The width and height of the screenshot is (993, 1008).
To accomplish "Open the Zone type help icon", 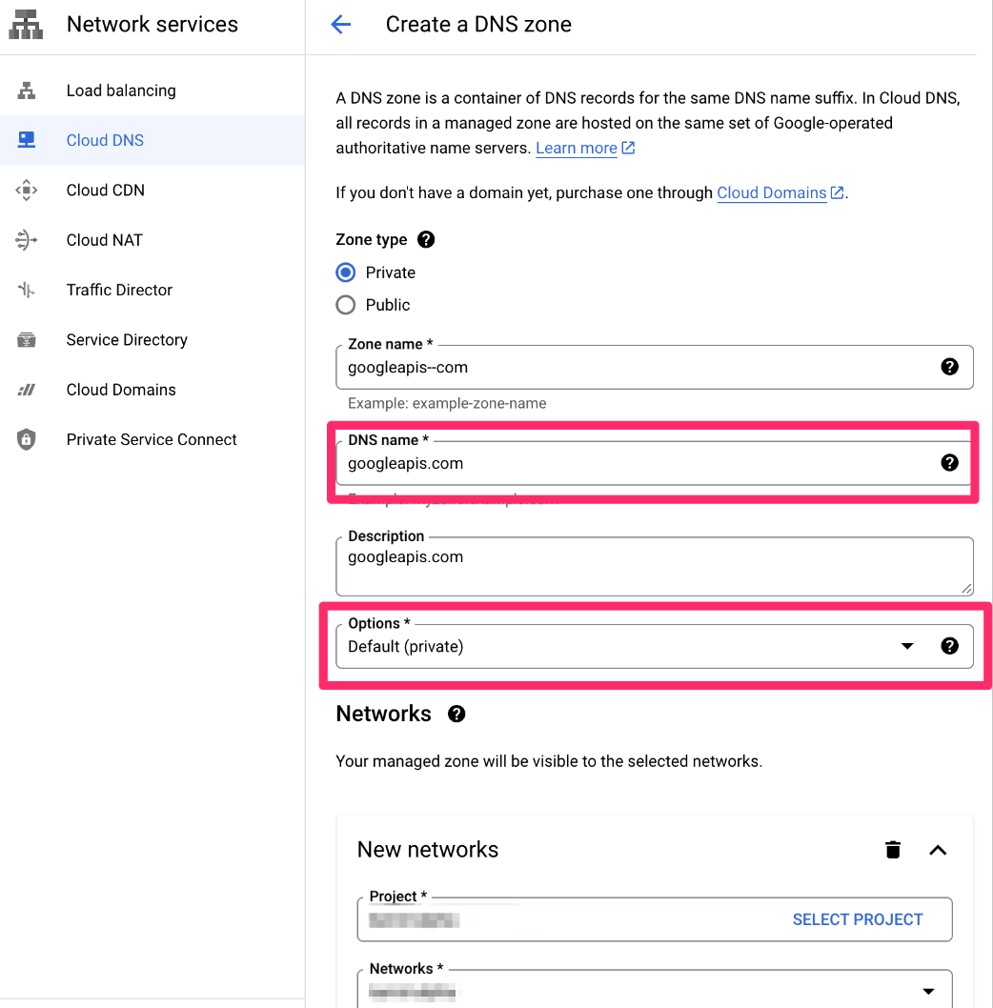I will coord(426,240).
